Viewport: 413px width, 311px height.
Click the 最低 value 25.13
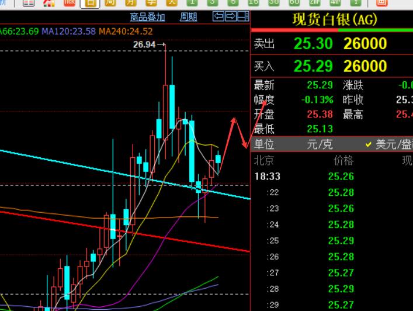[320, 129]
